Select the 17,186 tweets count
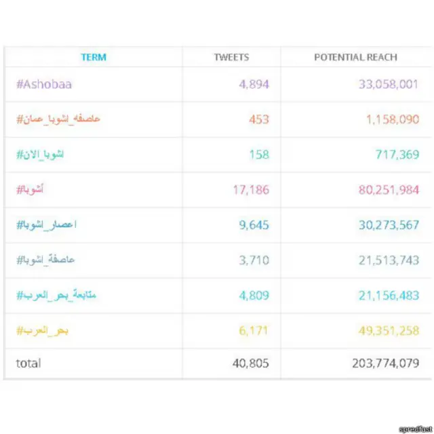434x434 pixels. tap(250, 190)
